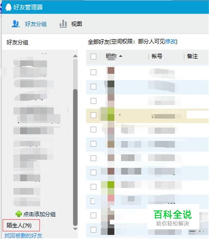
Task: Click 点击添加分组 to add a group
Action: [39, 214]
